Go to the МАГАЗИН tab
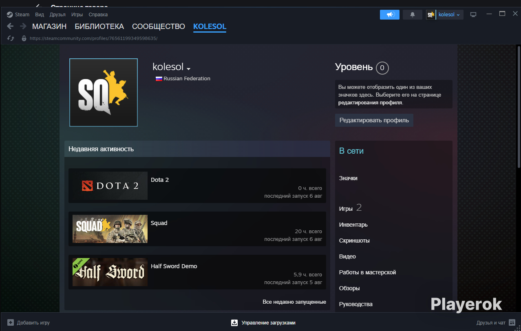The image size is (521, 331). click(x=49, y=26)
